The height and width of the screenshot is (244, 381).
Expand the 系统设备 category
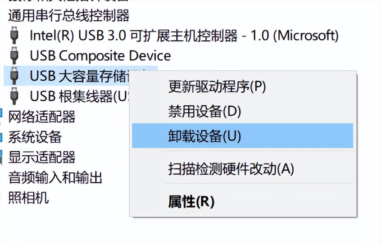coord(35,137)
